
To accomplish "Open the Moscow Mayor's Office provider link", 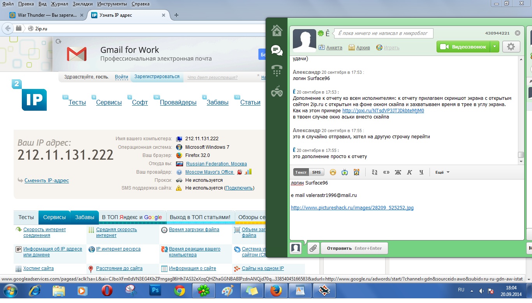I will pyautogui.click(x=210, y=172).
